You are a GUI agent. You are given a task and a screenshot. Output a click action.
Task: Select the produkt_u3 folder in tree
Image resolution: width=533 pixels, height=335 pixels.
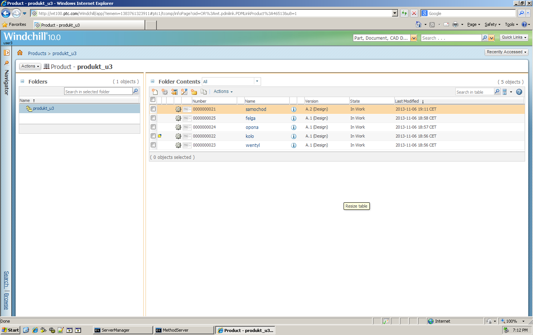pos(43,108)
